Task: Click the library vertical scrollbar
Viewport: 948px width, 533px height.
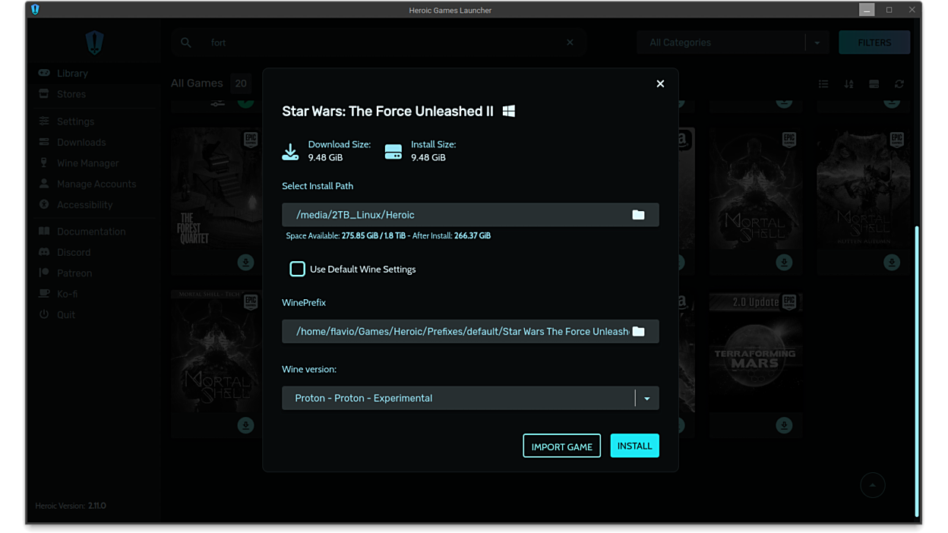Action: click(x=917, y=370)
